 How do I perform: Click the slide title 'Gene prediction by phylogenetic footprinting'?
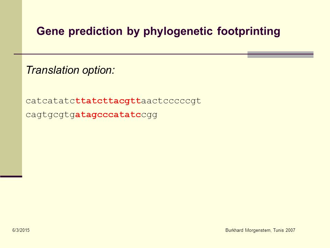coord(158,31)
